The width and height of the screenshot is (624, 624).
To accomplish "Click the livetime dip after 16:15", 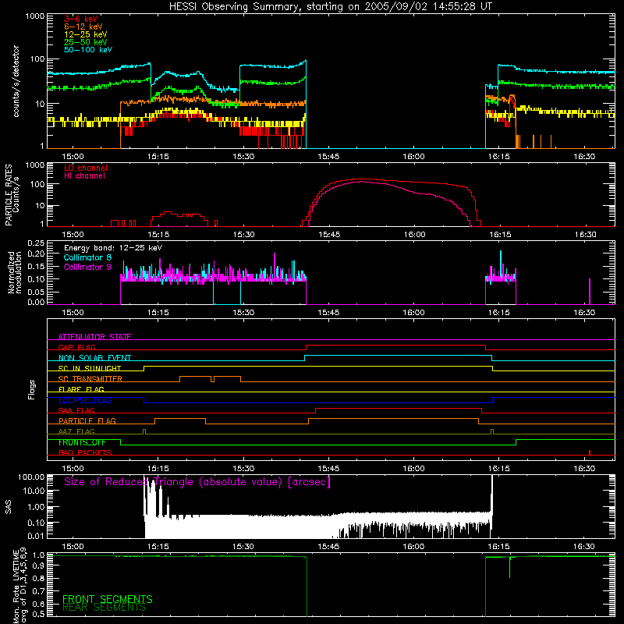I will coord(510,568).
